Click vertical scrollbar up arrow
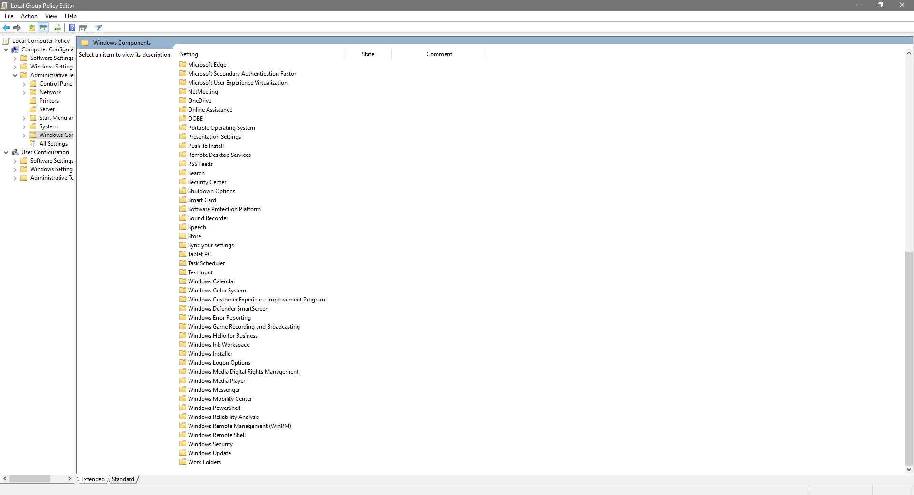This screenshot has width=914, height=495. [x=909, y=53]
